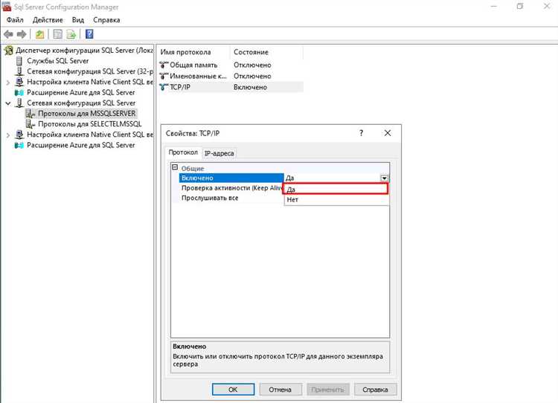Click the Службы SQL Server tree icon

pyautogui.click(x=19, y=61)
